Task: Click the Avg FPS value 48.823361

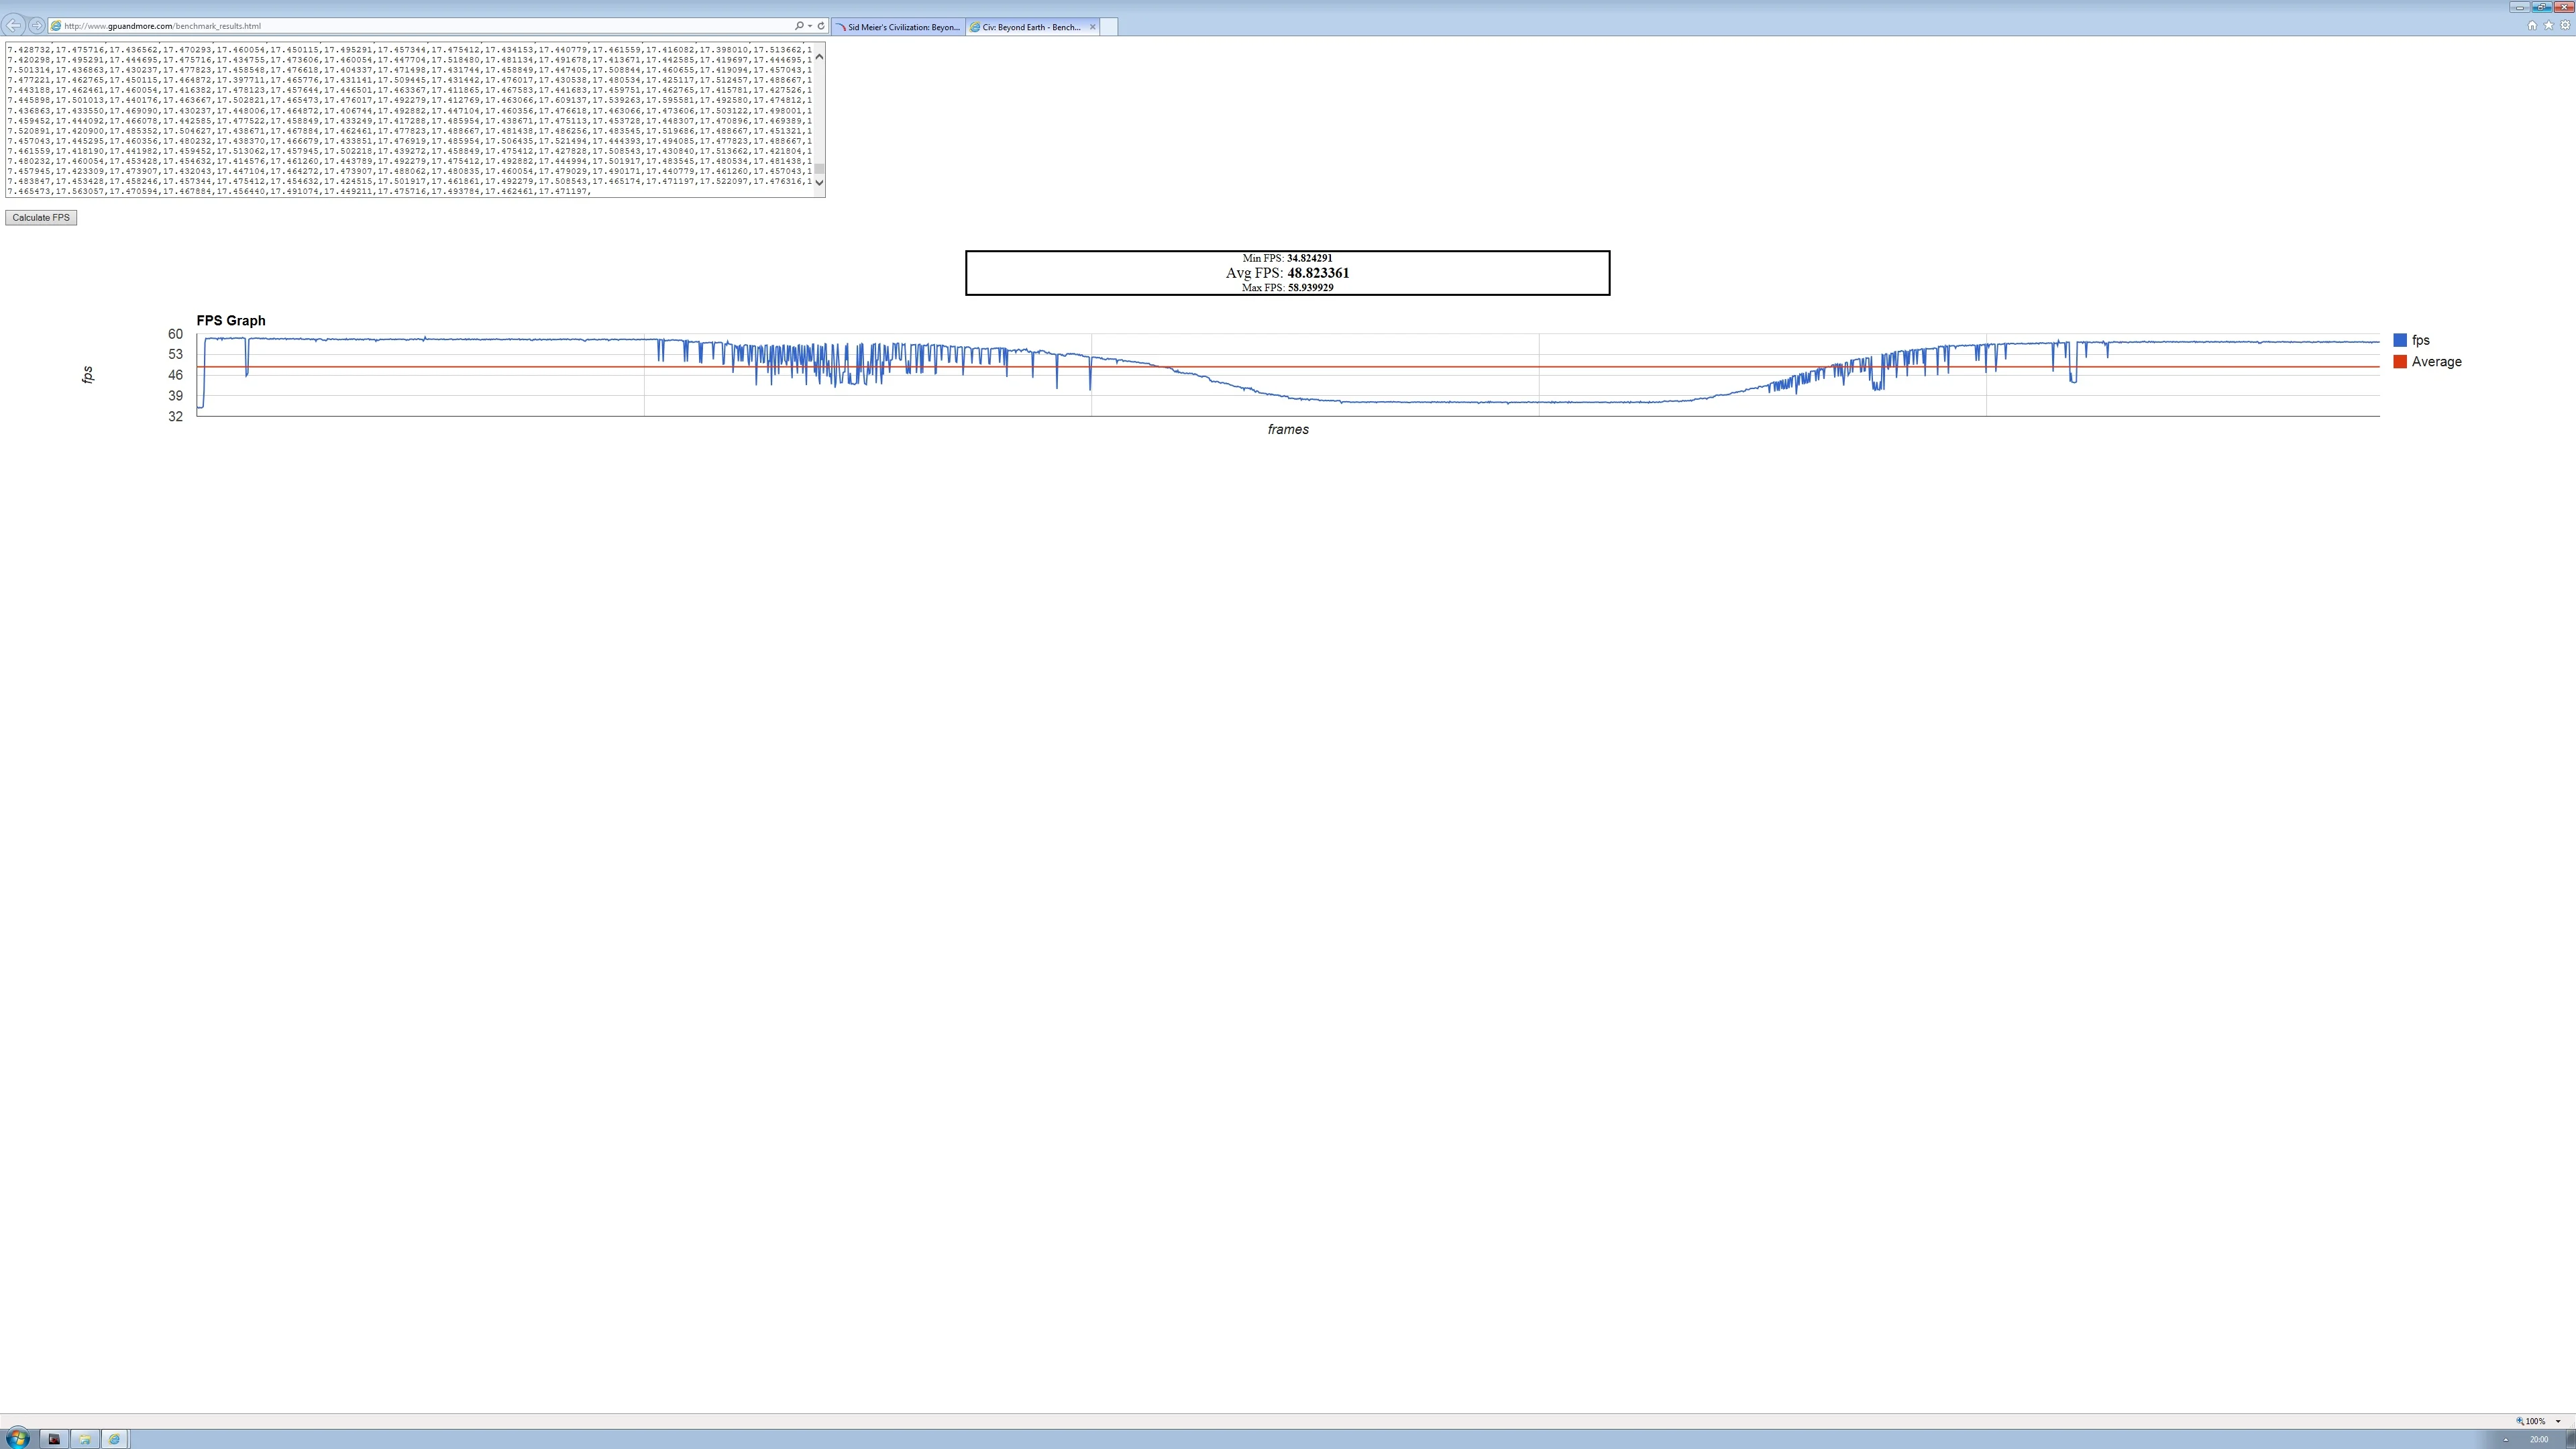Action: (x=1318, y=273)
